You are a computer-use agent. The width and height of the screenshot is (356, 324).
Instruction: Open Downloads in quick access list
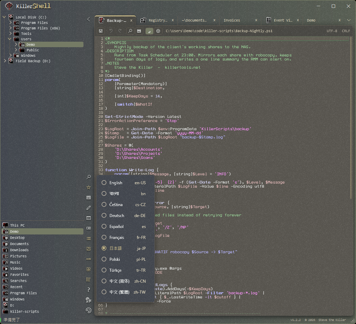point(43,250)
